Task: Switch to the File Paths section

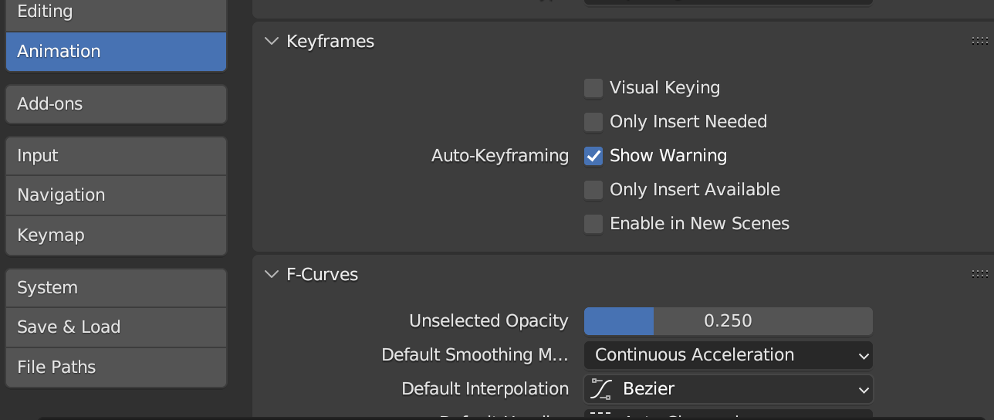Action: (116, 367)
